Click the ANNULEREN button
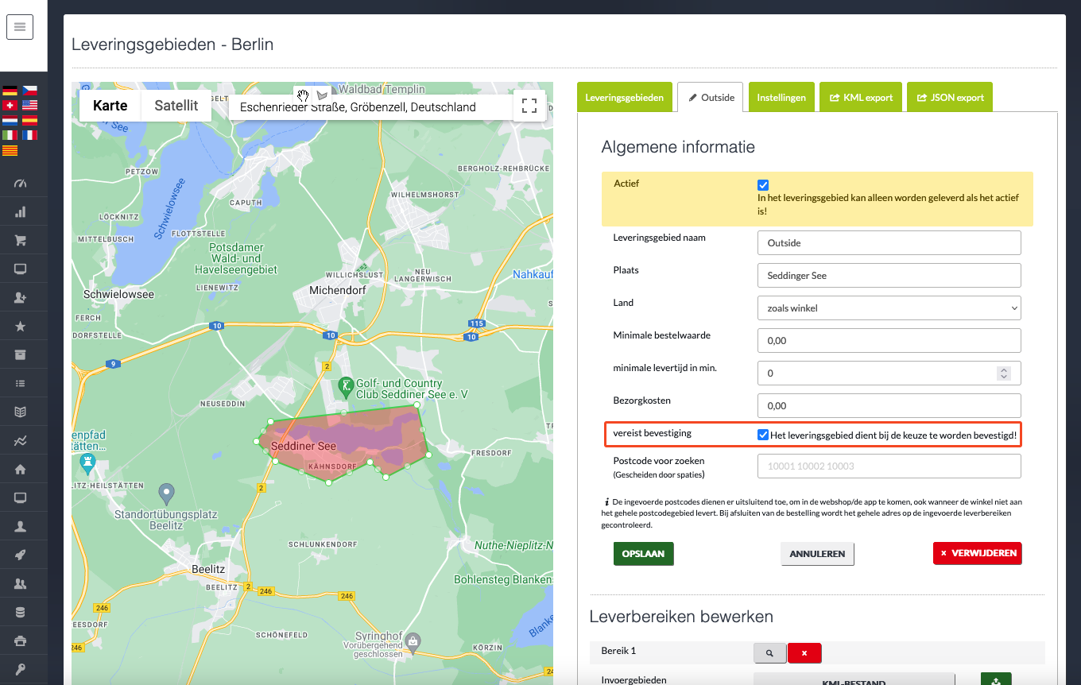The height and width of the screenshot is (685, 1081). tap(817, 554)
